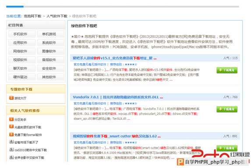
Task: Select 图像软件 category
Action: pos(50,51)
